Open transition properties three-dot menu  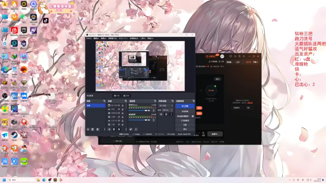pyautogui.click(x=171, y=114)
